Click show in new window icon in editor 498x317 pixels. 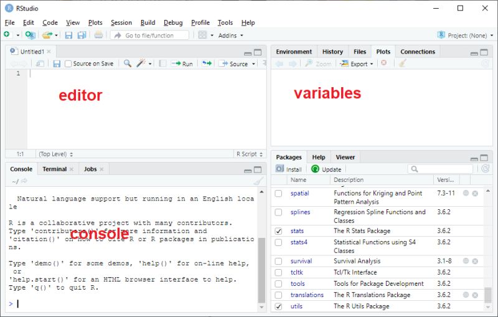(40, 64)
